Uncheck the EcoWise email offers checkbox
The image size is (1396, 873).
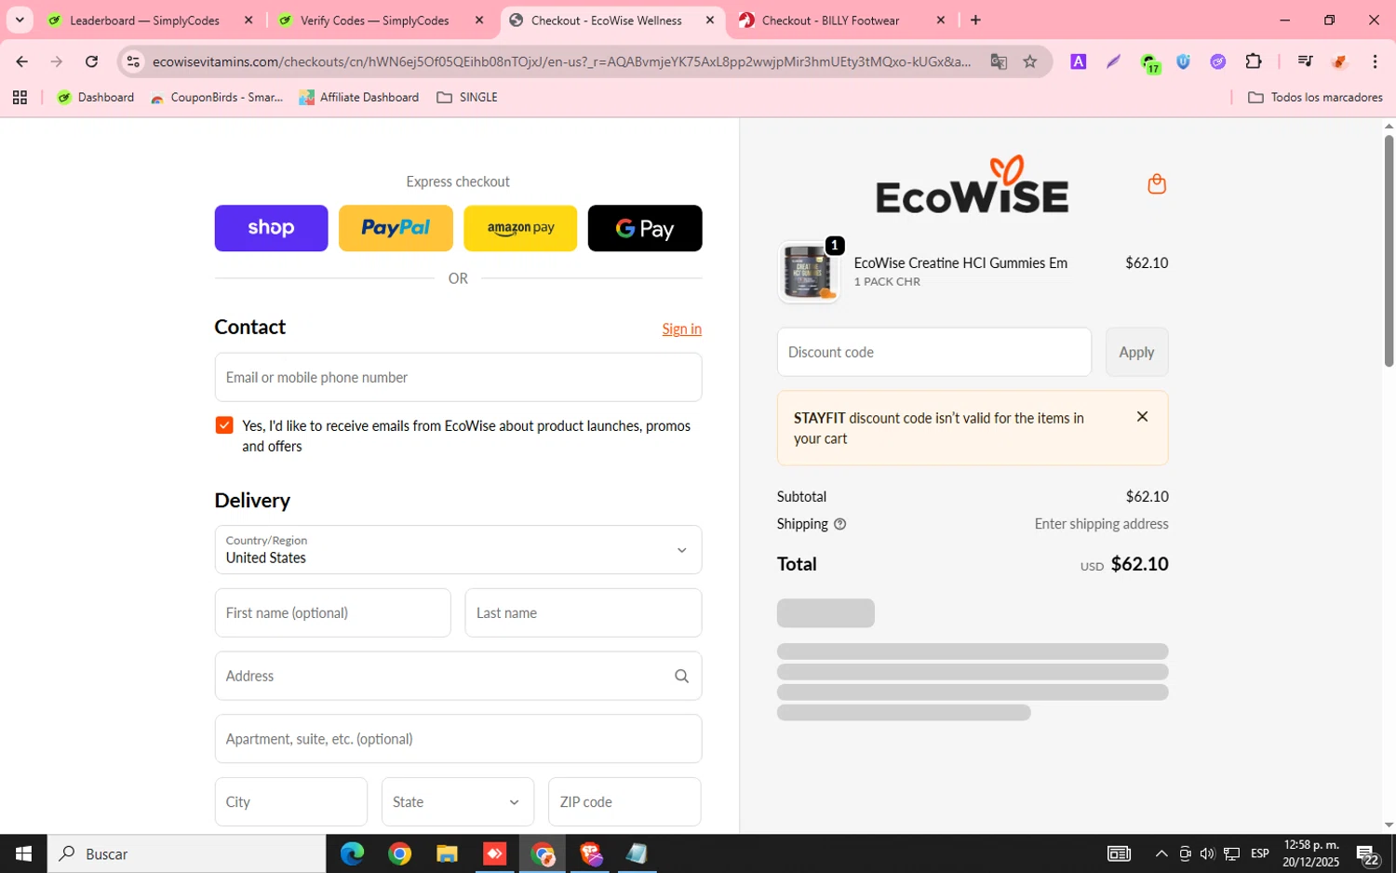click(224, 425)
